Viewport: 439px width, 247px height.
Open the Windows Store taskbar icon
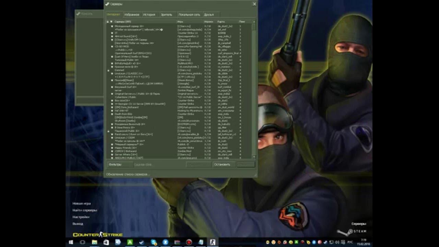[x=106, y=242]
